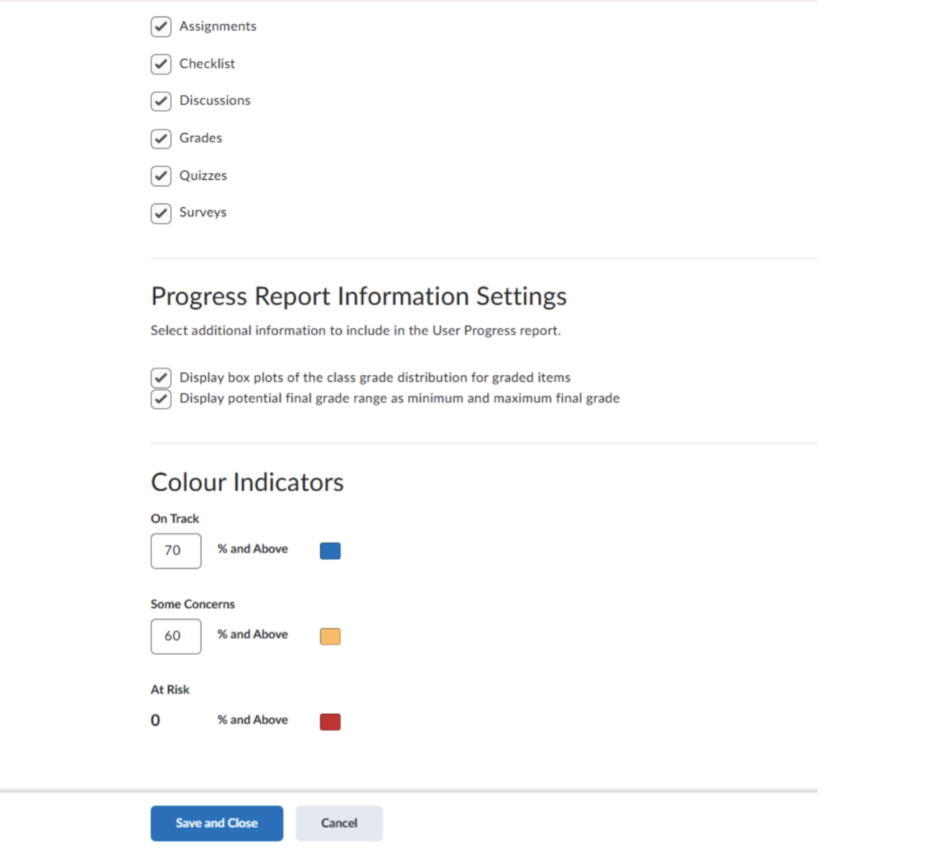Focus the Some Concerns percentage field

point(176,636)
